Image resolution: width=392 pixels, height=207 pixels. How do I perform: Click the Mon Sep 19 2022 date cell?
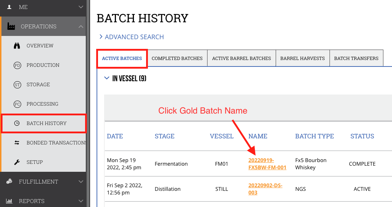[124, 164]
